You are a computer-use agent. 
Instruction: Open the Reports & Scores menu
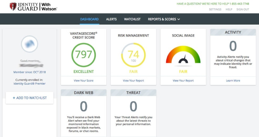pos(164,19)
